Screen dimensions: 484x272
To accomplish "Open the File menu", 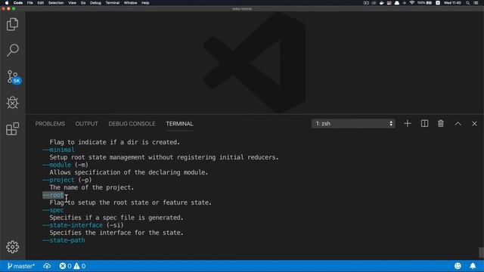I will click(x=30, y=3).
